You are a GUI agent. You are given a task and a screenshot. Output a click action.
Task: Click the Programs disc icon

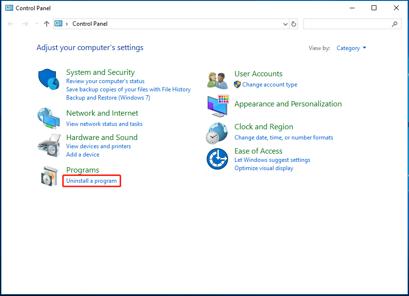(x=49, y=175)
